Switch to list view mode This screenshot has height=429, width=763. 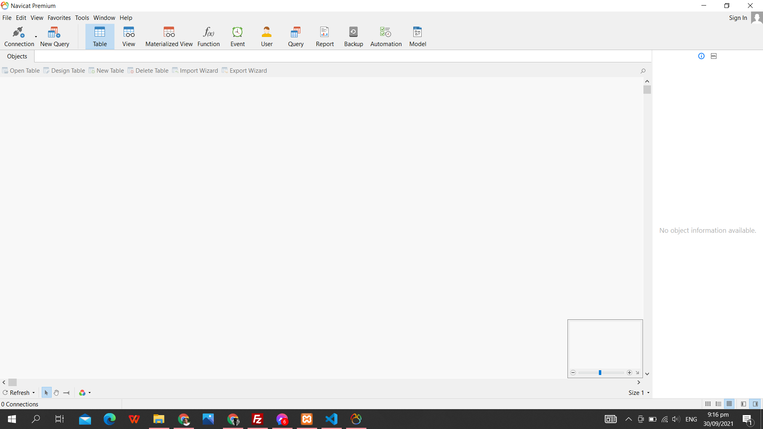pos(718,404)
